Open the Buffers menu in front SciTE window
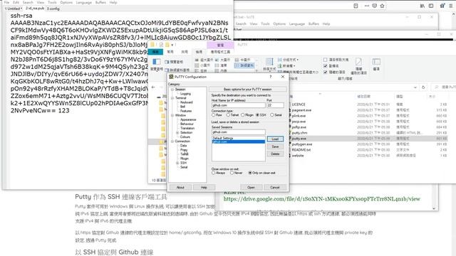Image resolution: width=456 pixels, height=256 pixels. point(100,2)
